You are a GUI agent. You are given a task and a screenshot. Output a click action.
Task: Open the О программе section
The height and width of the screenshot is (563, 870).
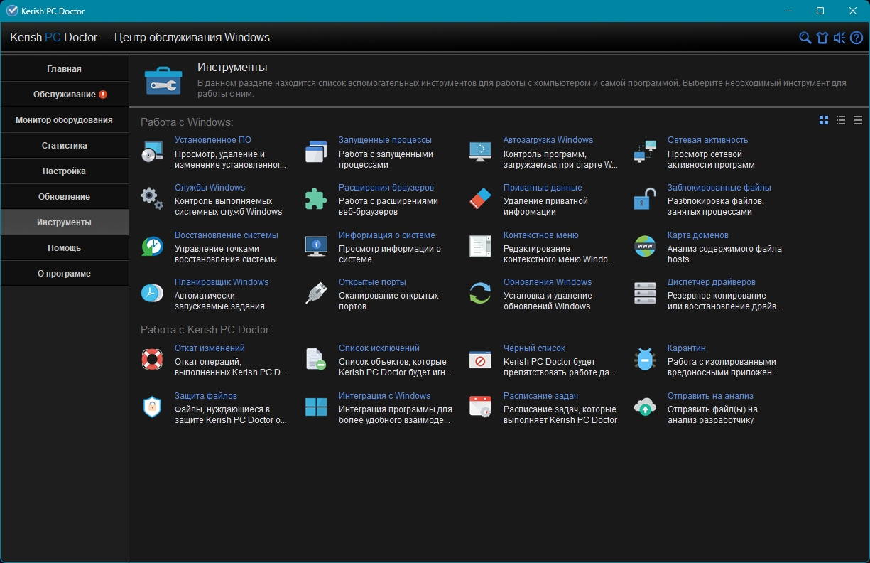click(65, 274)
